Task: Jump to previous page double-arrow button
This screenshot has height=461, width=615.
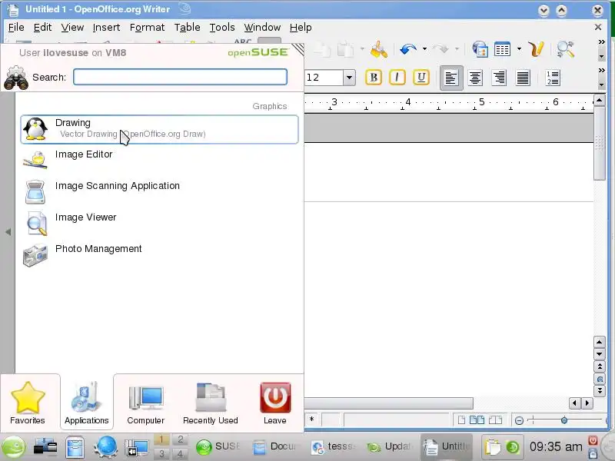Action: pos(600,367)
